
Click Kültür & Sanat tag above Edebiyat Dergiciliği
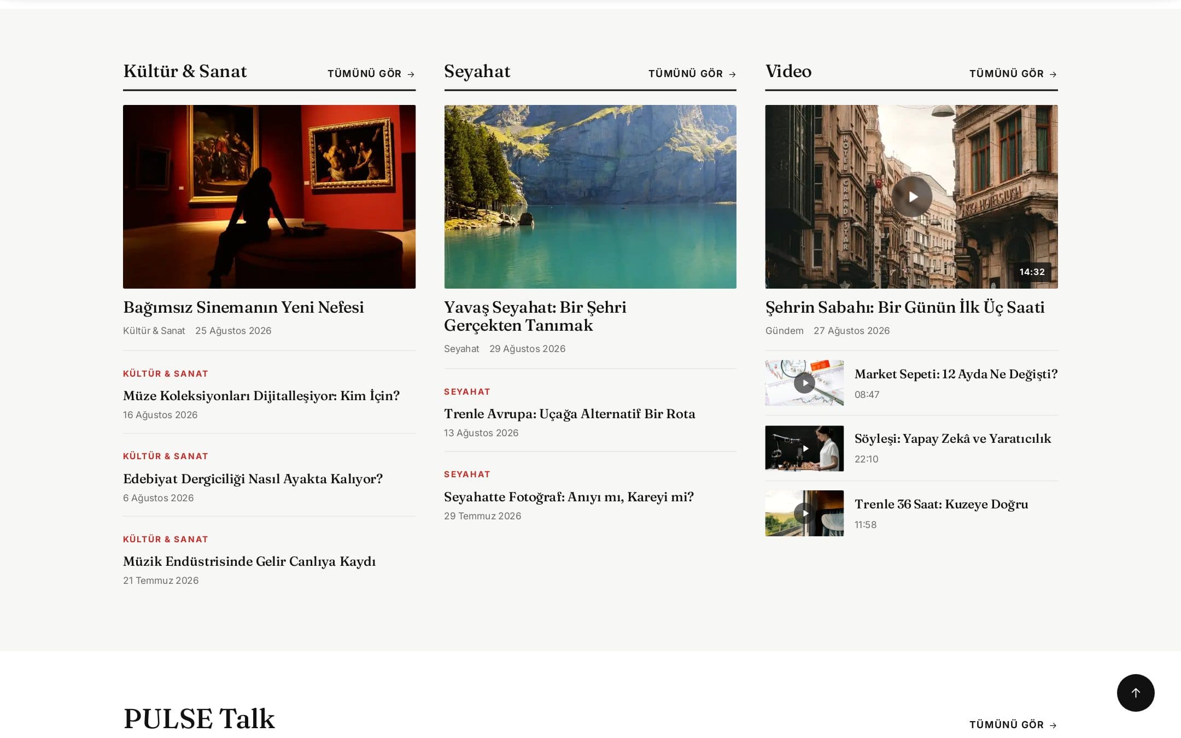click(x=166, y=456)
